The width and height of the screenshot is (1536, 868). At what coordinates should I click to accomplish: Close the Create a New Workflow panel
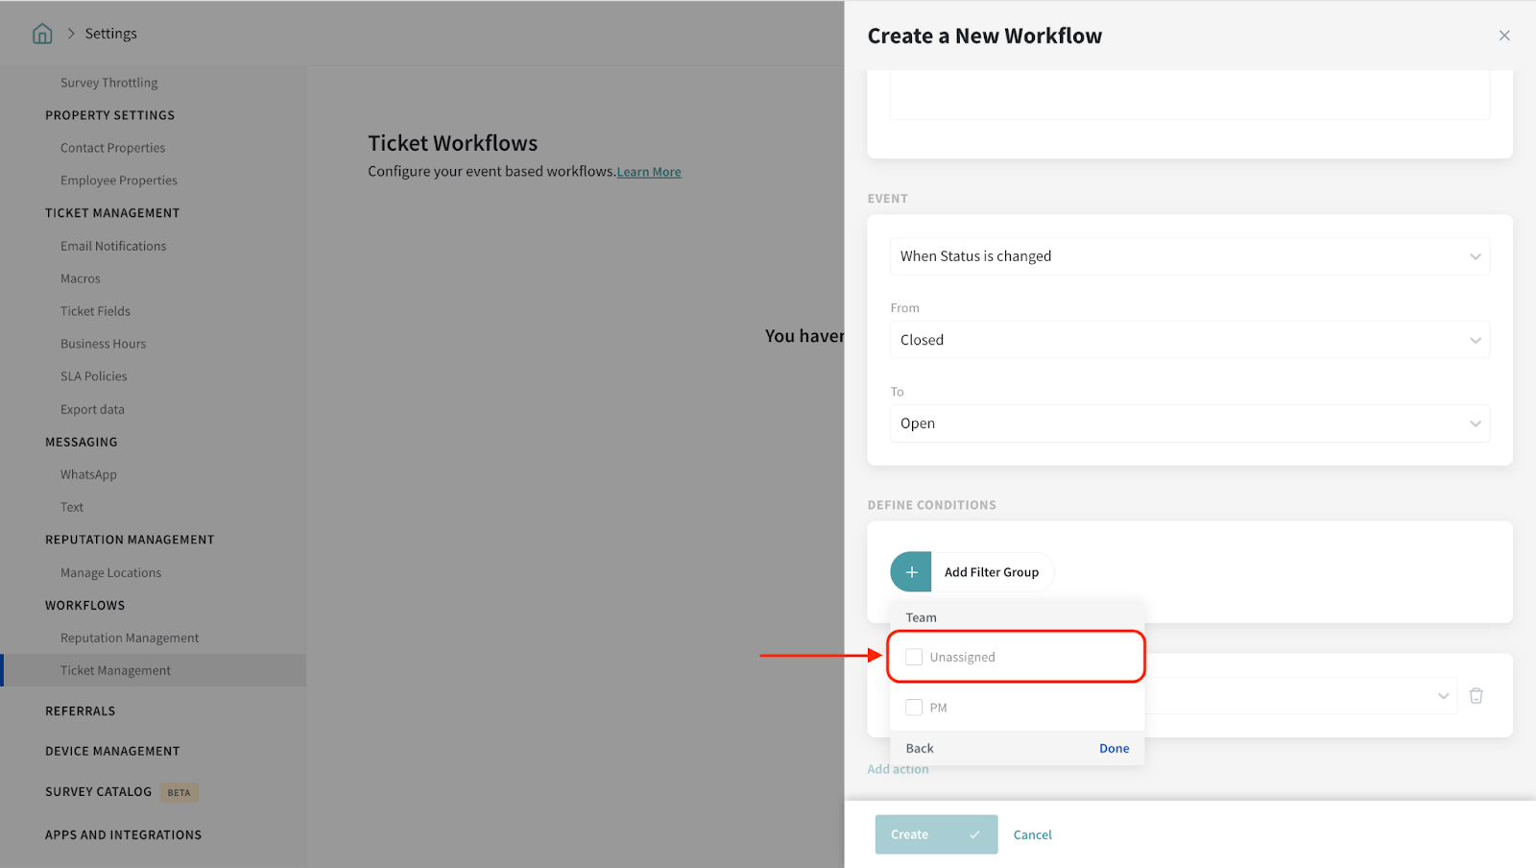(x=1503, y=36)
